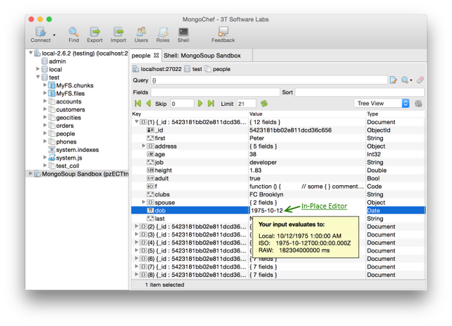Click the Import toolbar icon

[x=118, y=35]
